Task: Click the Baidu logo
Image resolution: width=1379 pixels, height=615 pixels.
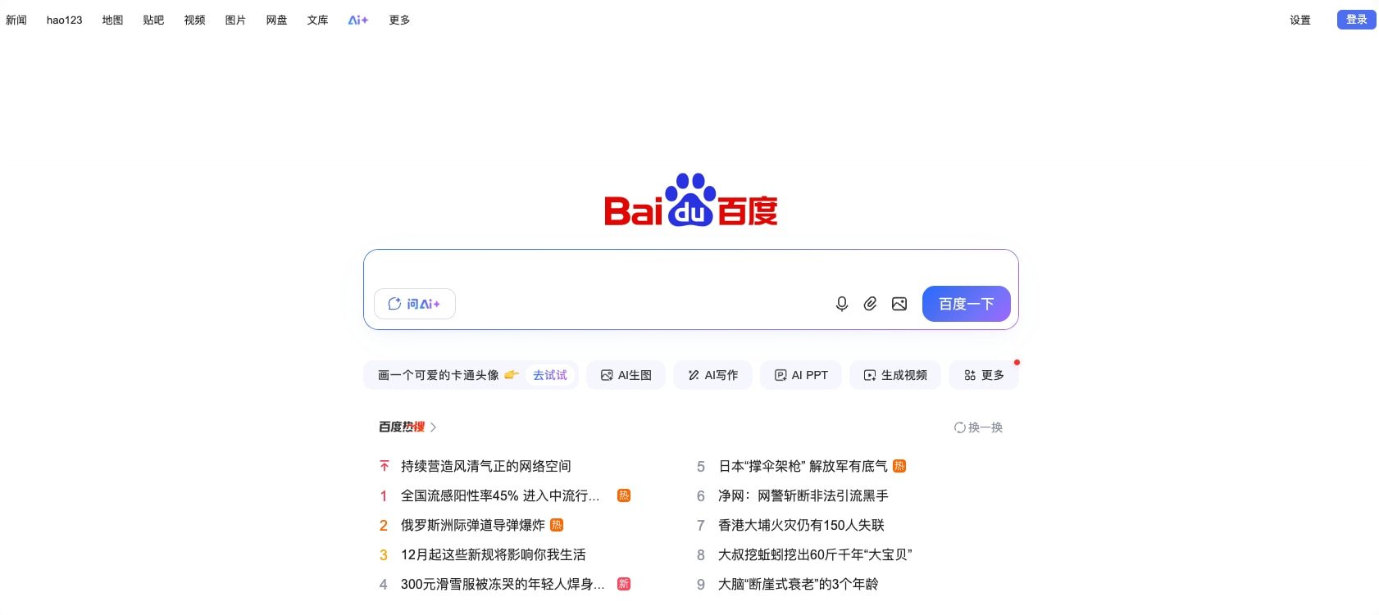Action: [x=690, y=200]
